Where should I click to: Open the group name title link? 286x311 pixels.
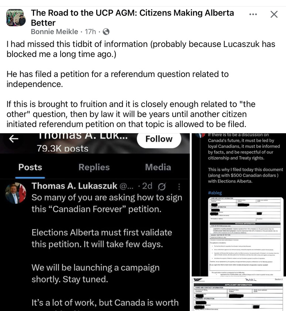(132, 18)
